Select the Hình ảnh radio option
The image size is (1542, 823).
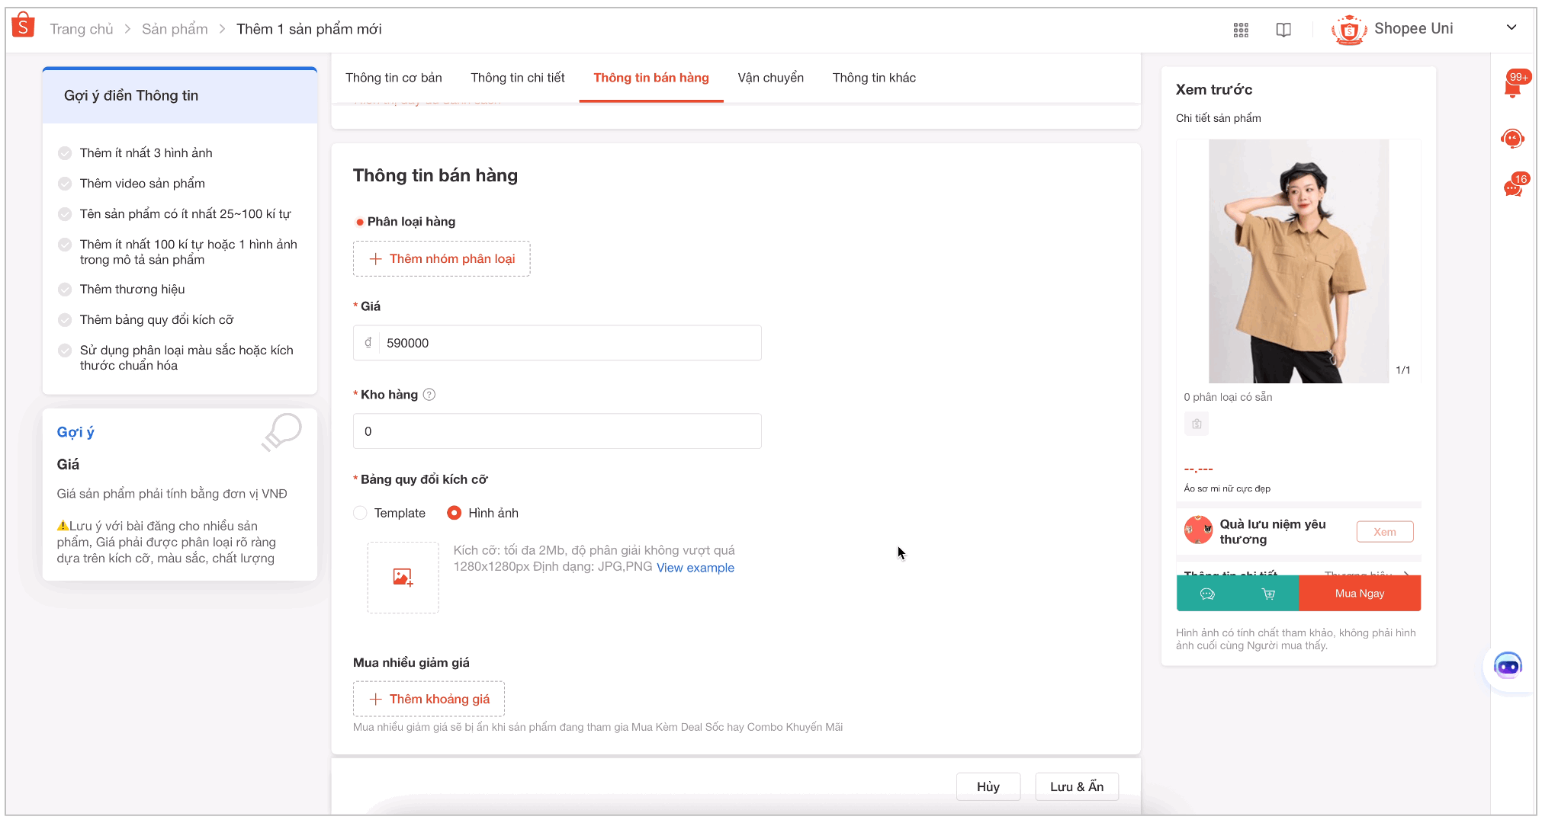click(455, 513)
